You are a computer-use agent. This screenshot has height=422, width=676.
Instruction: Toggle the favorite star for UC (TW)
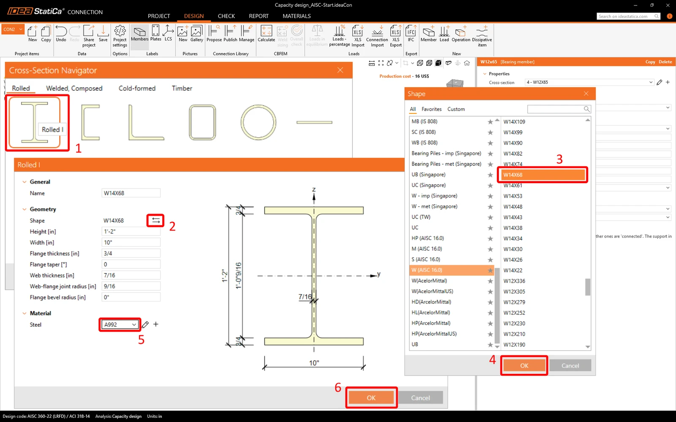pos(490,217)
